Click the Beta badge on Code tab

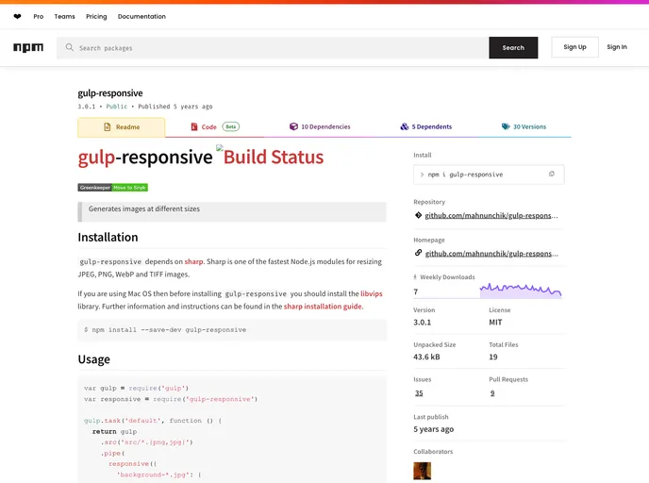coord(230,126)
